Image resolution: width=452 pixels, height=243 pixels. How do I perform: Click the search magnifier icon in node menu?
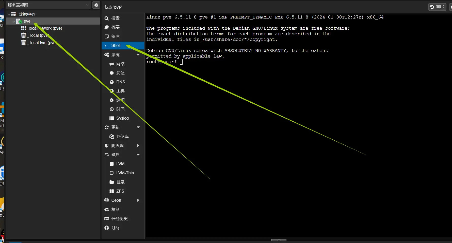point(107,18)
